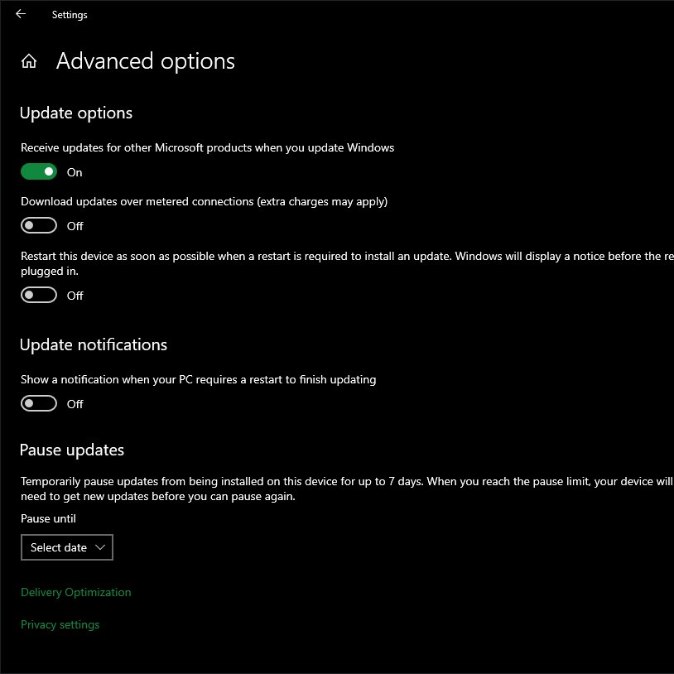Open Settings home via the house icon
The width and height of the screenshot is (674, 674).
coord(29,61)
